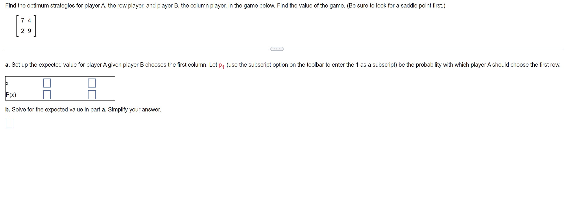Click the game matrix bracket display
The image size is (565, 203).
[x=25, y=26]
